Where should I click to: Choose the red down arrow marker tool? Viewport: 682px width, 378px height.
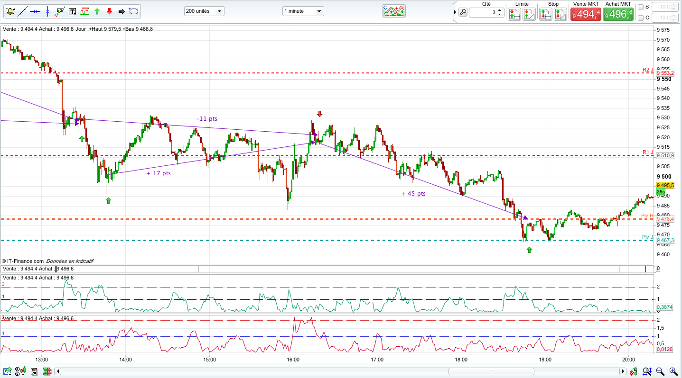coord(110,11)
